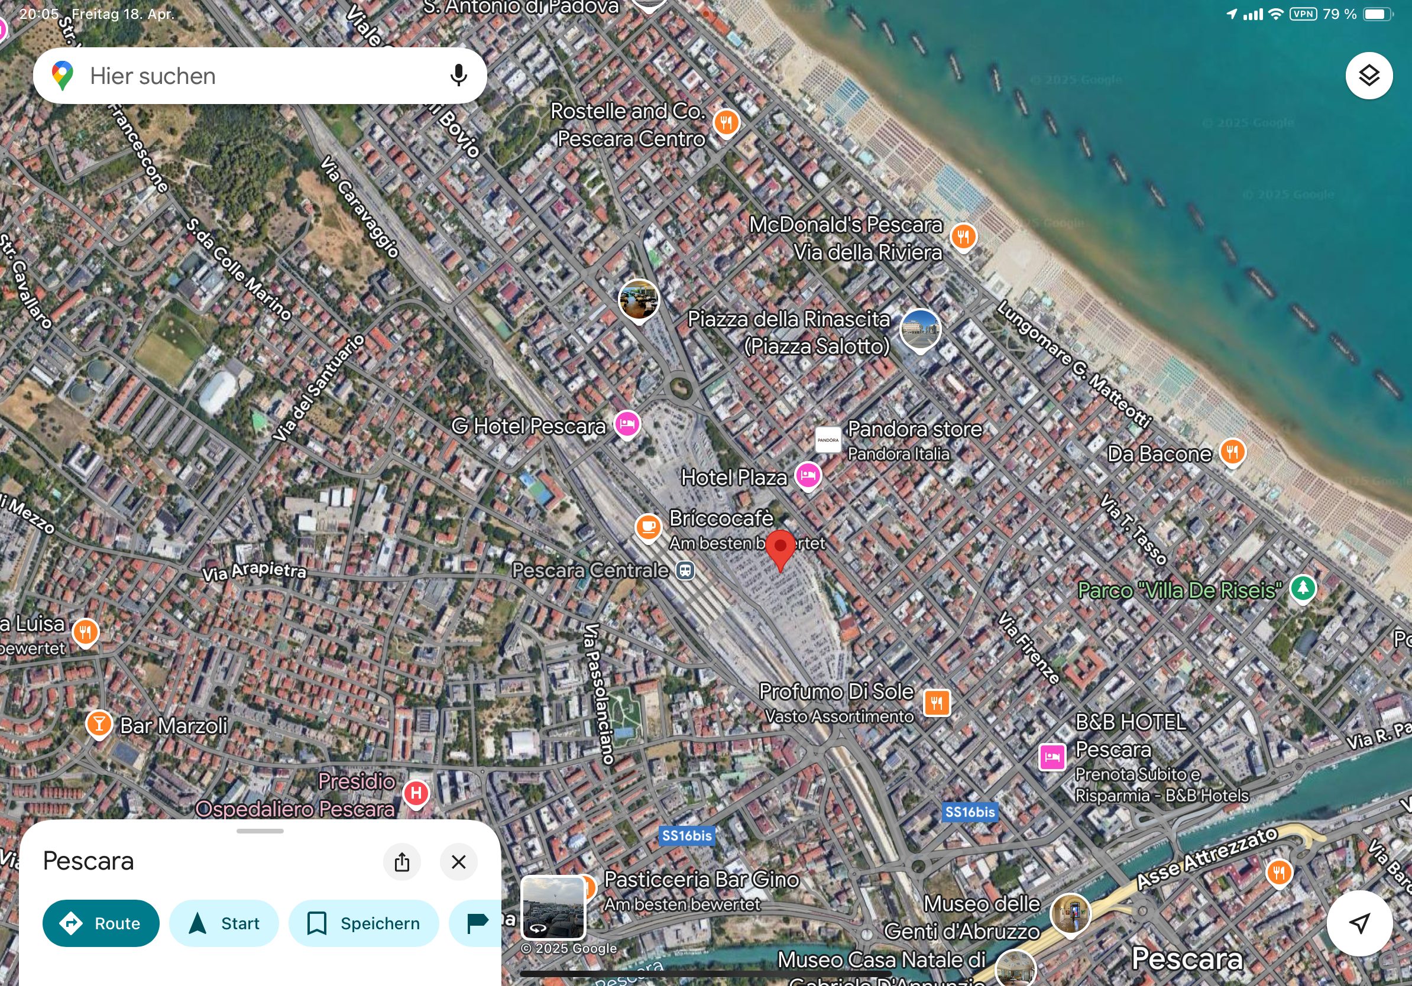Open Museo delle Genti d'Abruzzo photo marker

1070,914
